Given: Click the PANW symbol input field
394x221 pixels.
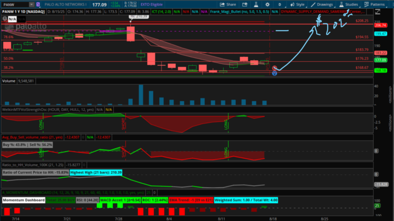Looking at the screenshot, I should (15, 4).
